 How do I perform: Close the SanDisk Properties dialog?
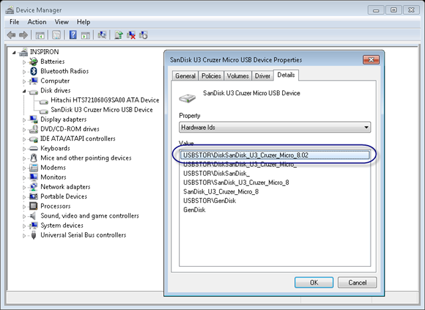[371, 60]
